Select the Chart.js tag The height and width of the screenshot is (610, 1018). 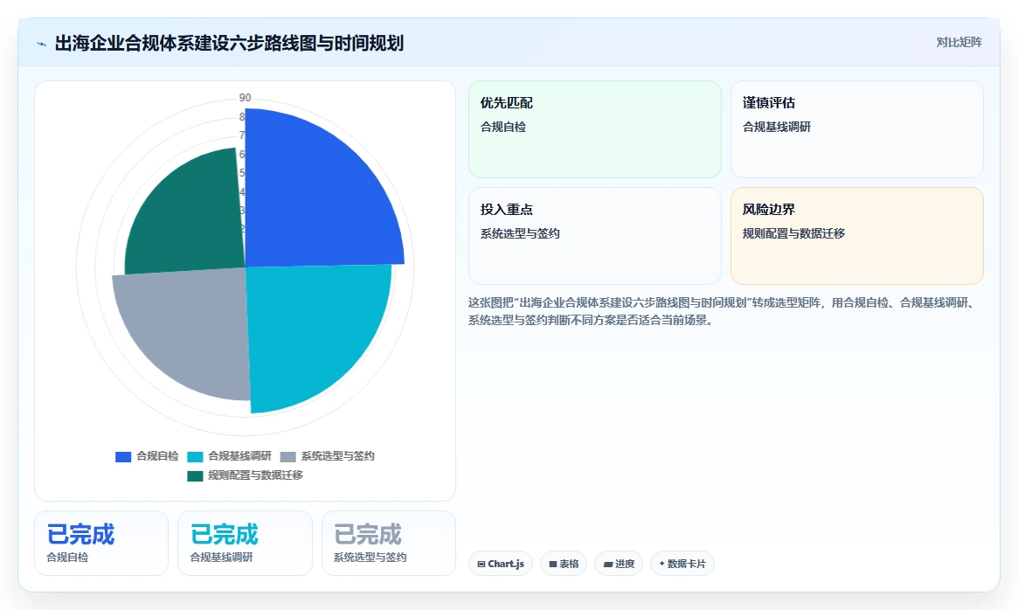[501, 564]
